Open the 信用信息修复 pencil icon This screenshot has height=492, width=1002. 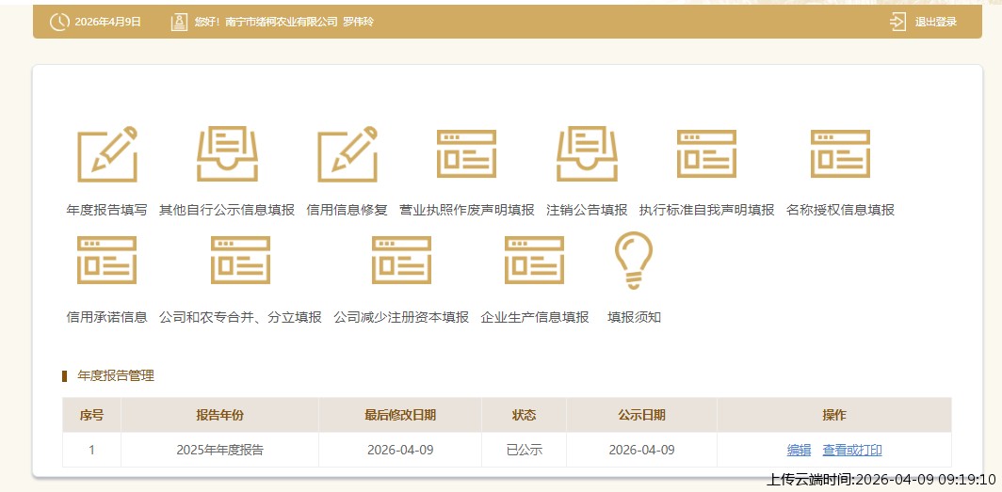[x=347, y=153]
